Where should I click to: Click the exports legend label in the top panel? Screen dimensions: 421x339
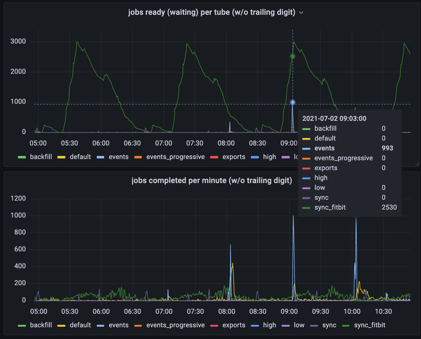[234, 157]
